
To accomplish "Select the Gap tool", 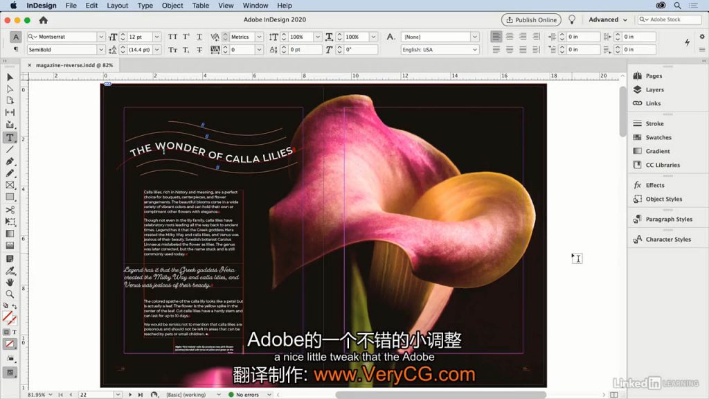I will coord(10,112).
